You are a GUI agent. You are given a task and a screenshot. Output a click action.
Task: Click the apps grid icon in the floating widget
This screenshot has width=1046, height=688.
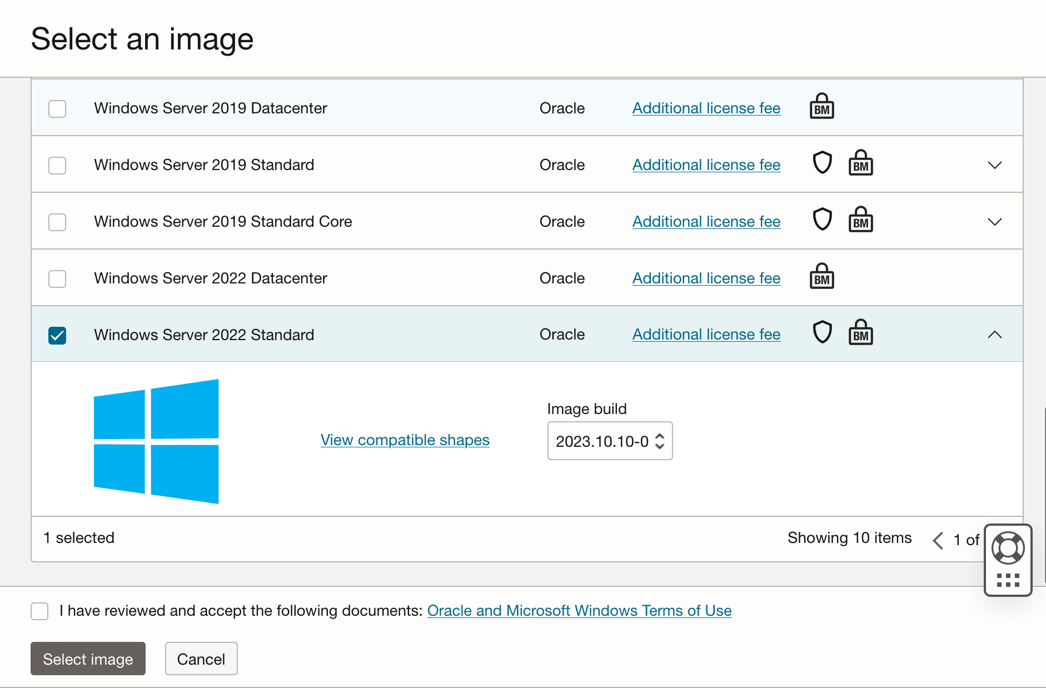click(x=1008, y=580)
